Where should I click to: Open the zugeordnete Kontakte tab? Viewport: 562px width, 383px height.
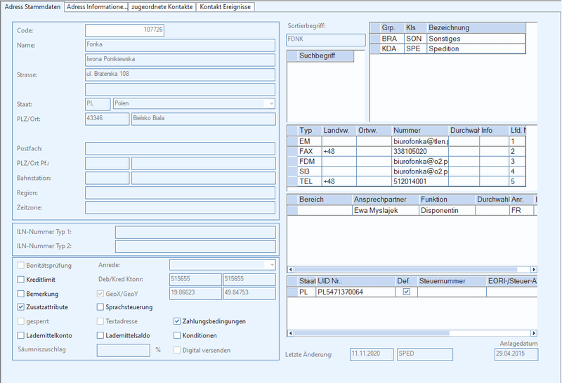pyautogui.click(x=162, y=7)
